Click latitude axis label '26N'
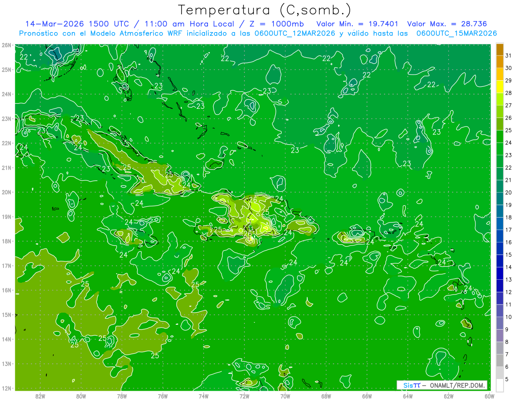 pyautogui.click(x=6, y=45)
